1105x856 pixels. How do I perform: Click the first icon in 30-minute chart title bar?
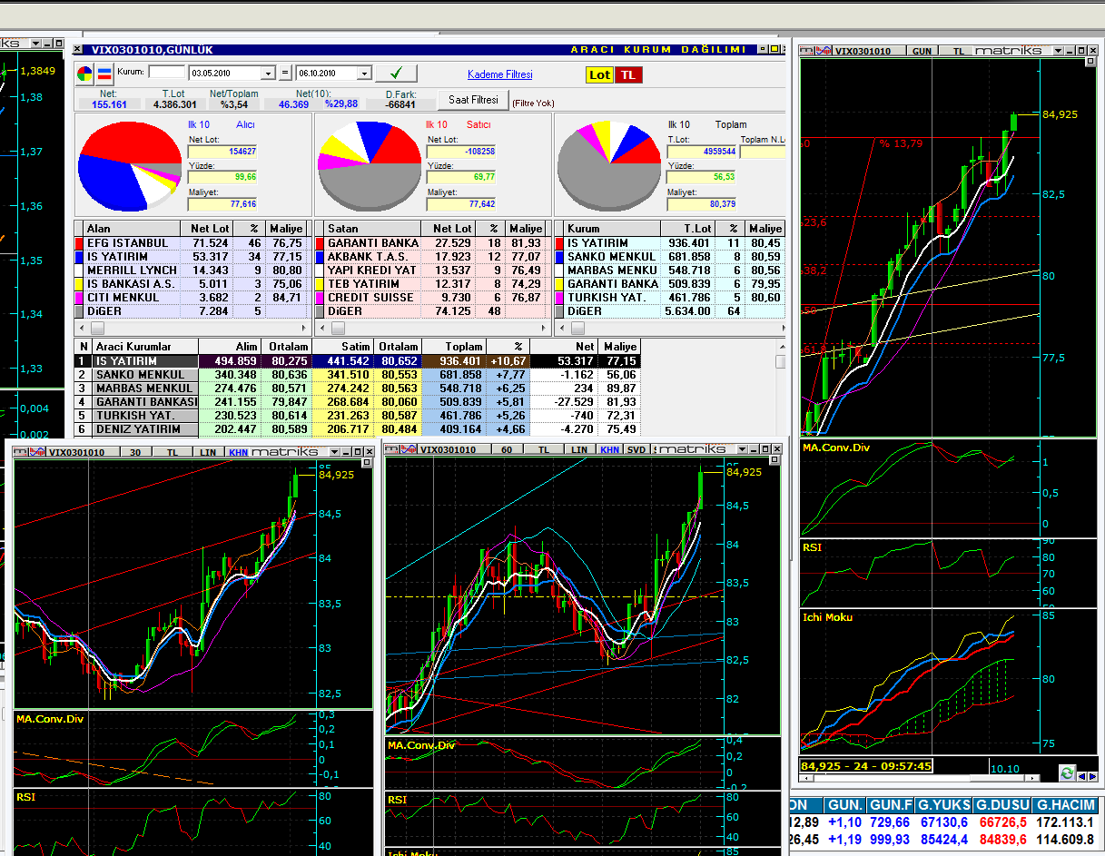[x=20, y=451]
